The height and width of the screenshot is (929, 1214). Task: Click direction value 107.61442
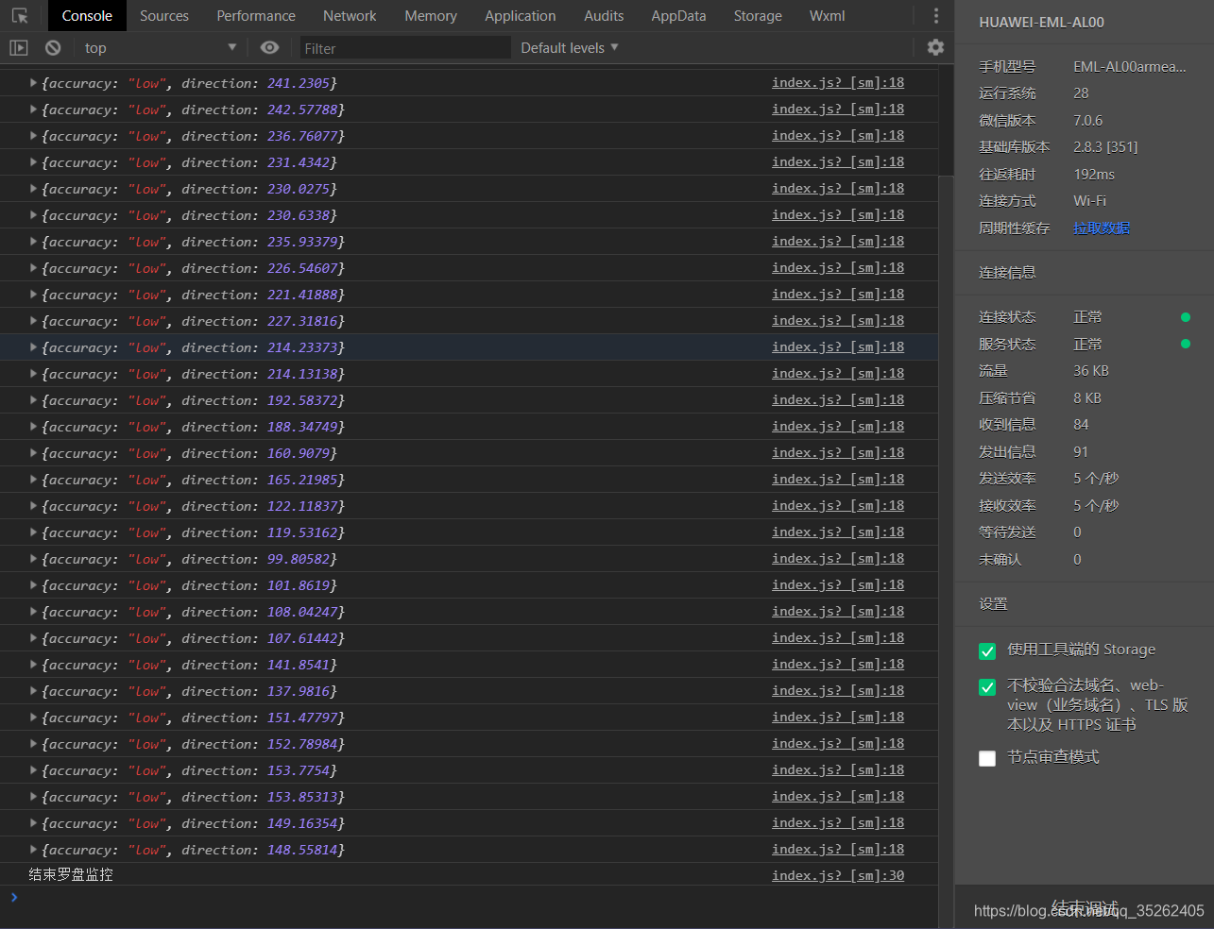(x=302, y=638)
